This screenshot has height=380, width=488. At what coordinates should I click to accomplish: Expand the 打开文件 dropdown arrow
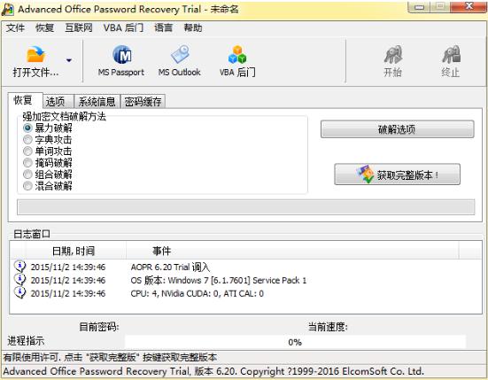pyautogui.click(x=69, y=60)
